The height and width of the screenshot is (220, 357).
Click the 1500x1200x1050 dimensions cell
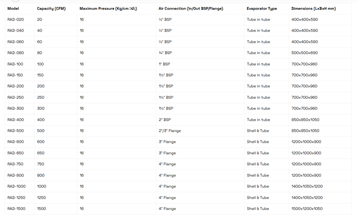(307, 209)
